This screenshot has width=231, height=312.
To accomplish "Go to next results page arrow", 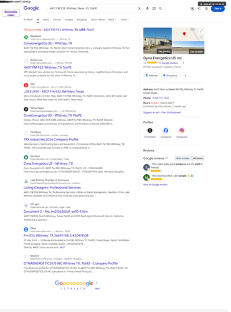I will [97, 283].
